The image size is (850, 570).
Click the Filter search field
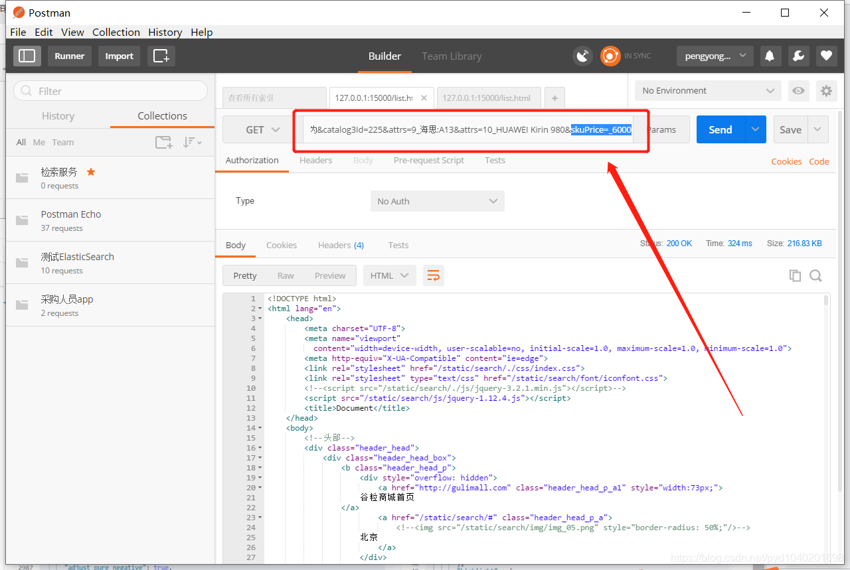[x=110, y=91]
